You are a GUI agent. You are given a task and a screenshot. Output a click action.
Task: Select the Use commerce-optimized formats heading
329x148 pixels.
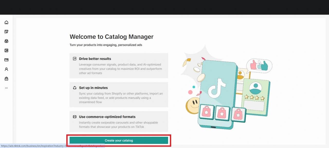tap(107, 117)
